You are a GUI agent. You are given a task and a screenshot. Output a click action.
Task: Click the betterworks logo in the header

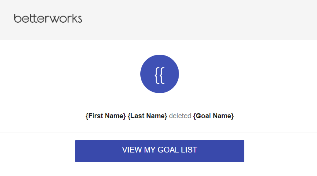coord(48,18)
